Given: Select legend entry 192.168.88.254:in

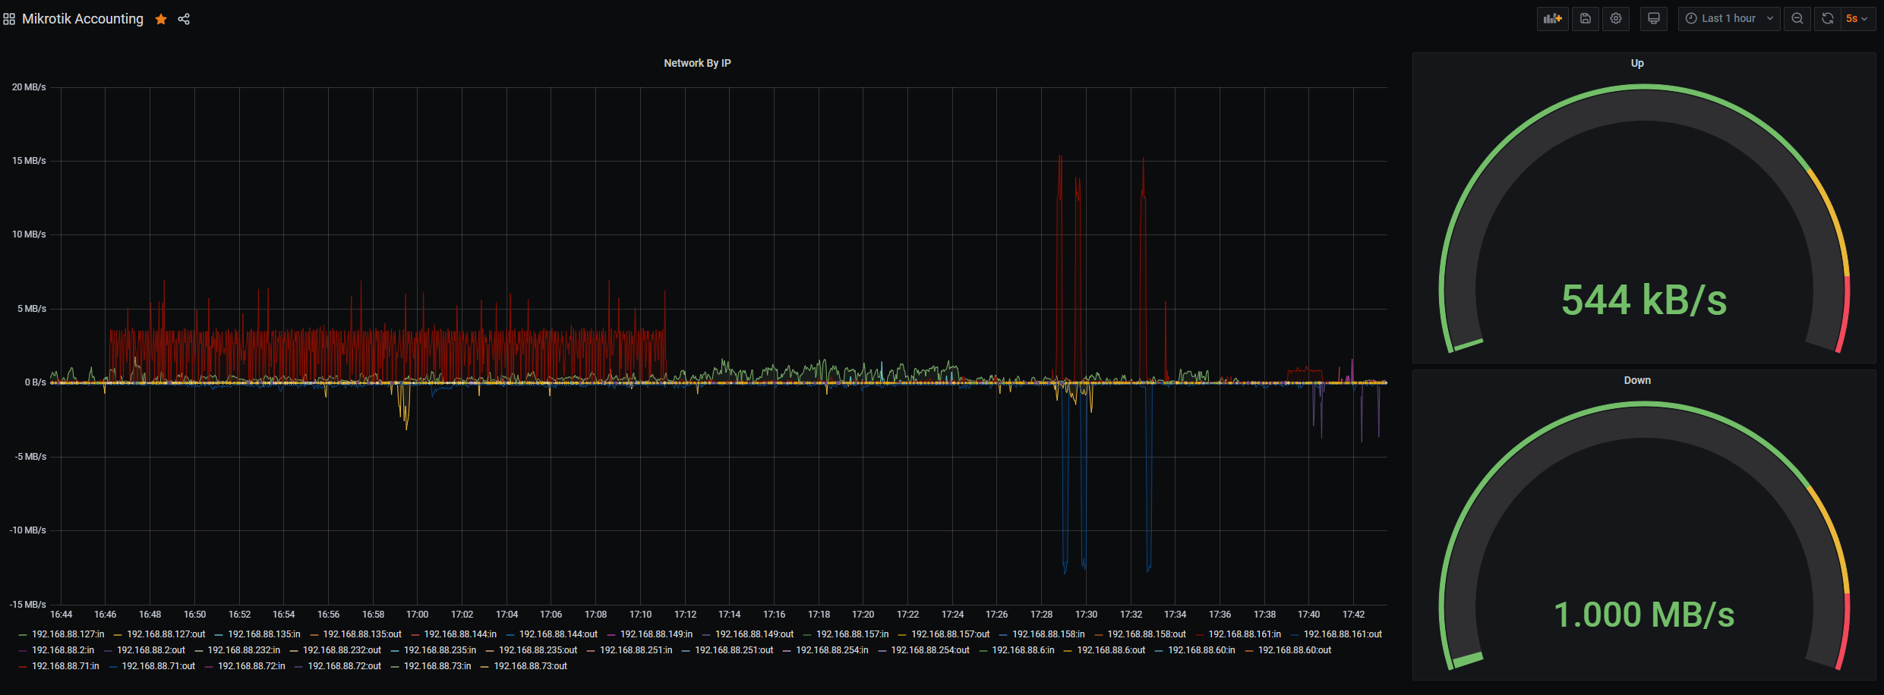Looking at the screenshot, I should coord(832,650).
